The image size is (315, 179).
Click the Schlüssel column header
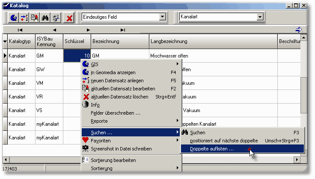click(77, 41)
